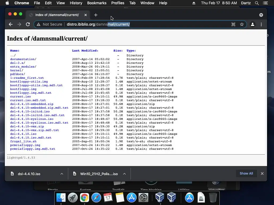Viewport: 274px width, 205px height.
Task: Open System Preferences from the Dock
Action: (x=143, y=198)
